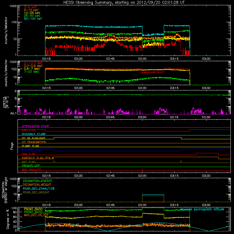Click the SC_IN_SUNLIGHT flag label
Image resolution: width=234 pixels, height=234 pixels.
tap(34, 138)
